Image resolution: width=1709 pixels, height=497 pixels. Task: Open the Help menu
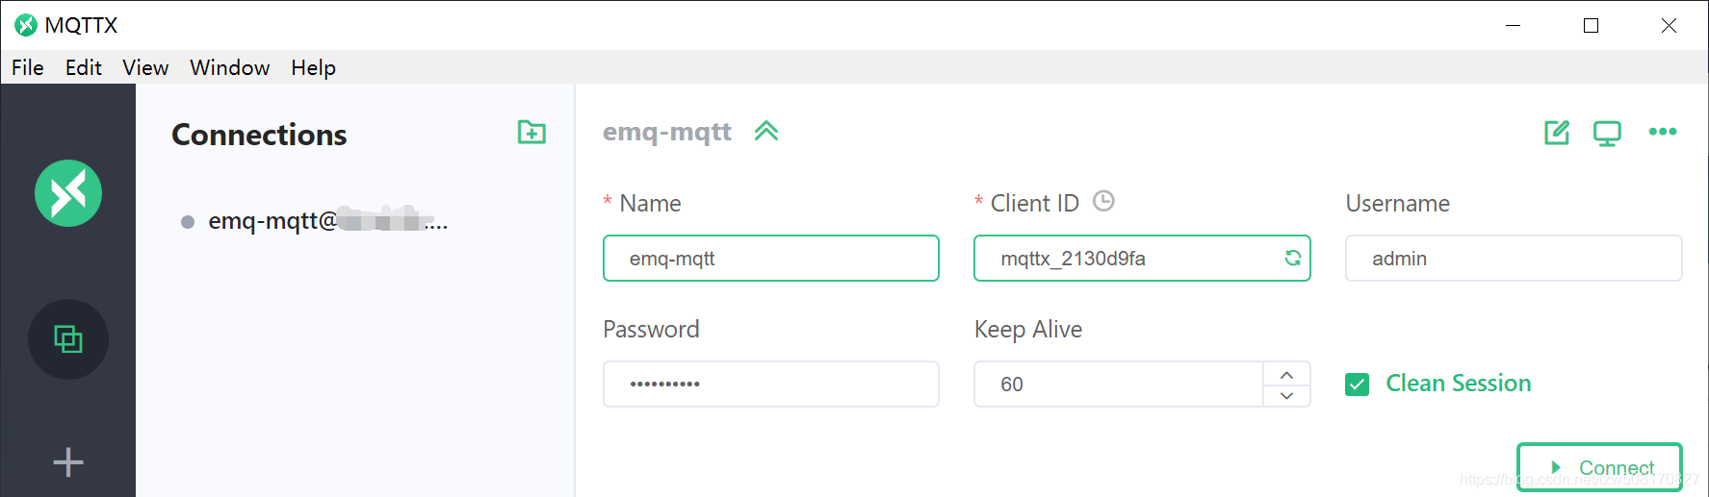(314, 67)
